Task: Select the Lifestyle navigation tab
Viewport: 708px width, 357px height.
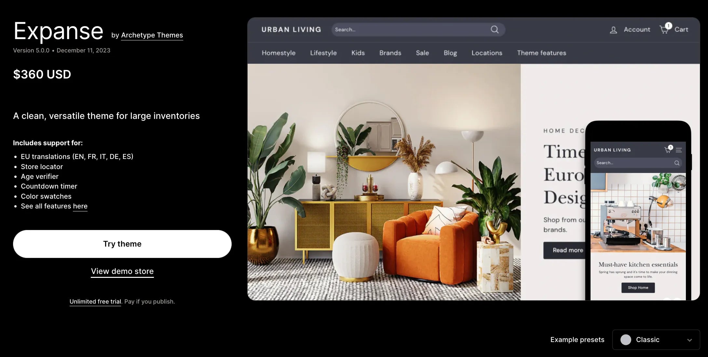Action: pyautogui.click(x=323, y=53)
